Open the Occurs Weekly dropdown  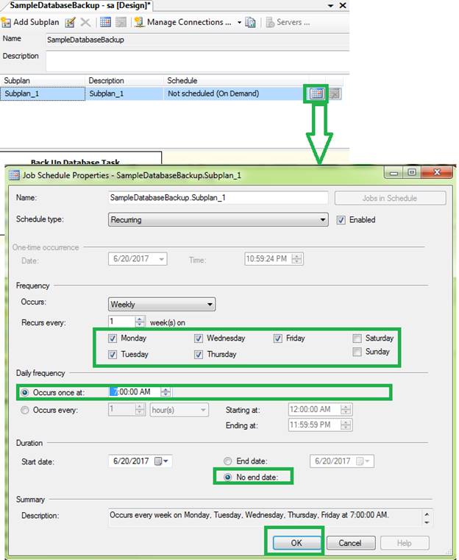[162, 305]
